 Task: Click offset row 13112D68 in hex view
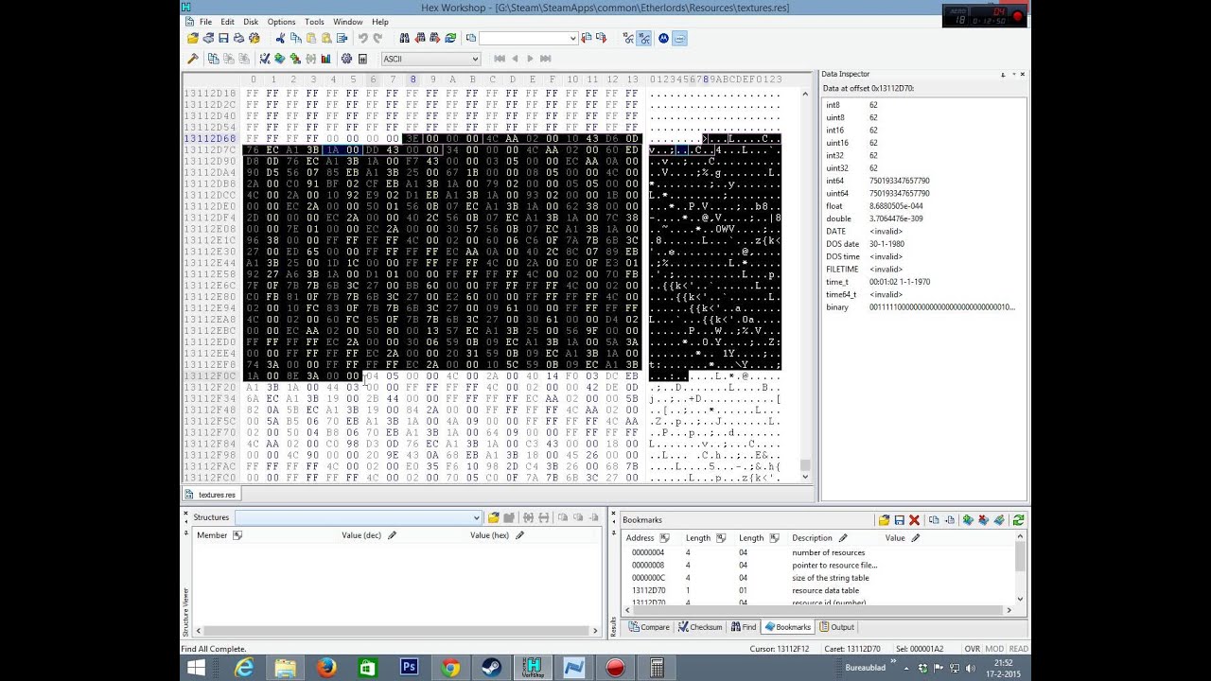[x=210, y=139]
